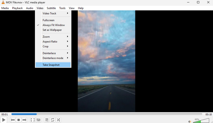Adjust the volume slider

pyautogui.click(x=201, y=121)
